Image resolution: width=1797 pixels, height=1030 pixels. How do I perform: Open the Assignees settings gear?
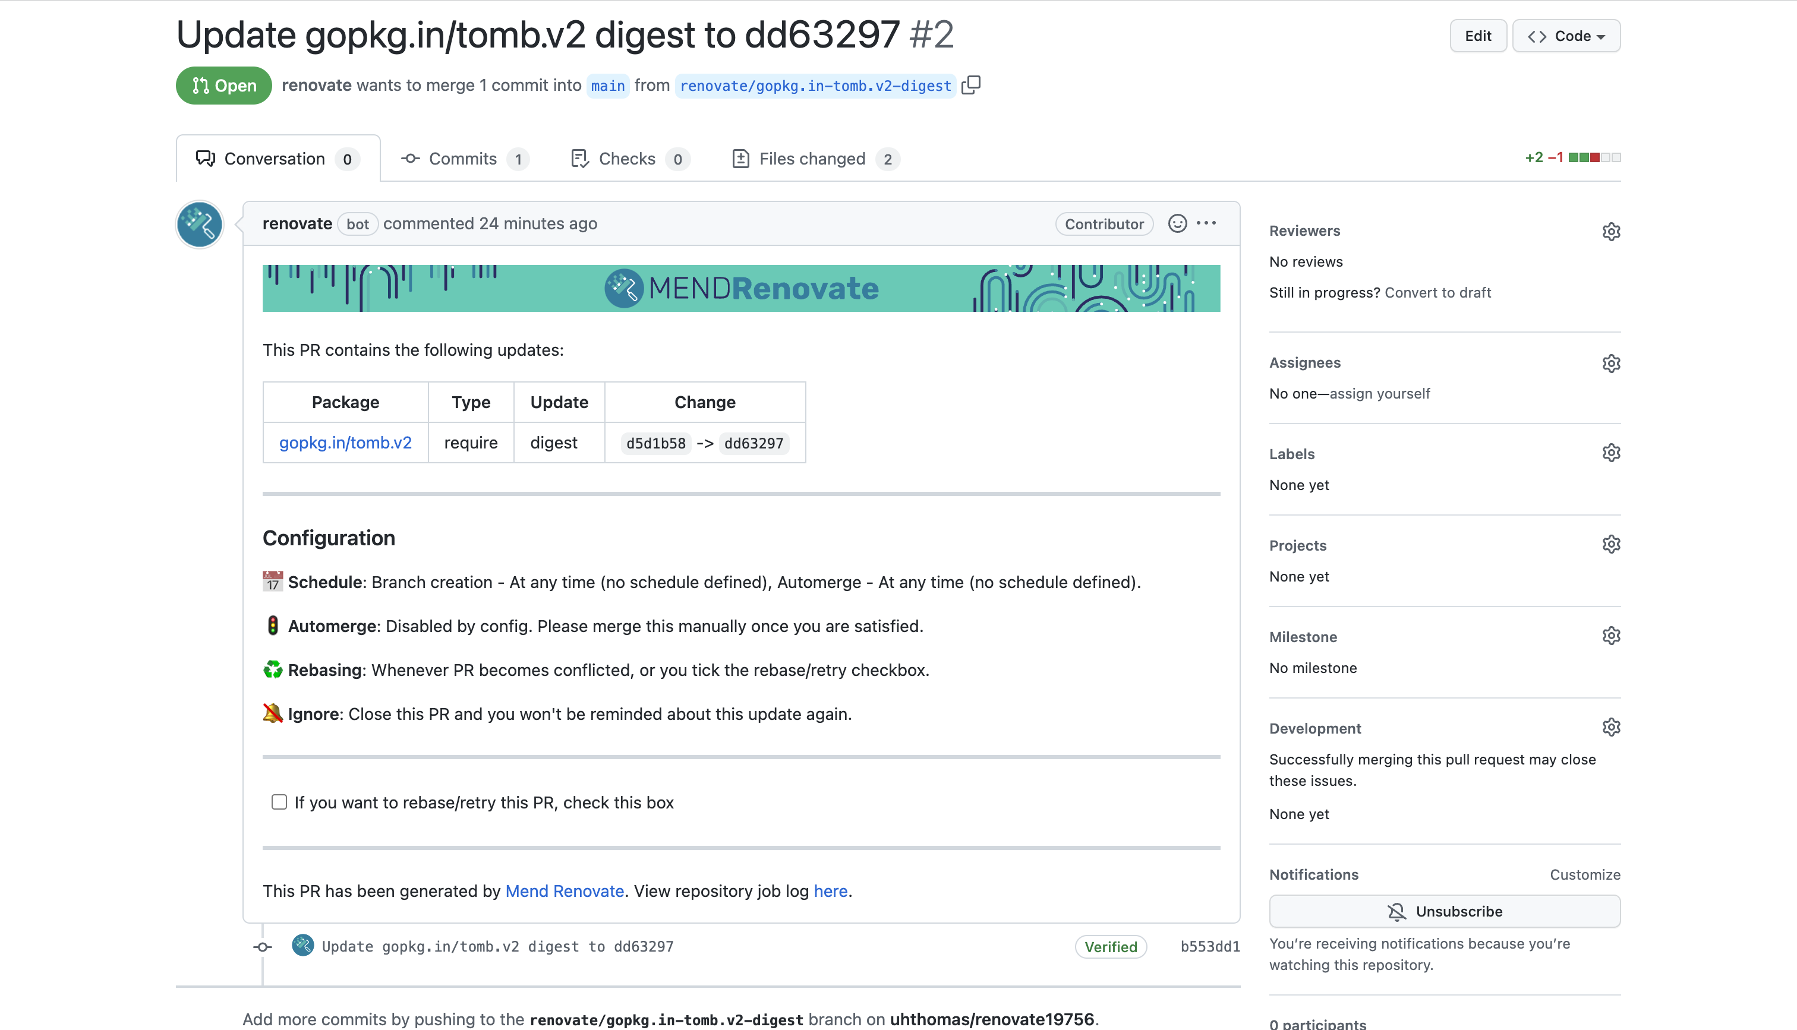[1611, 363]
